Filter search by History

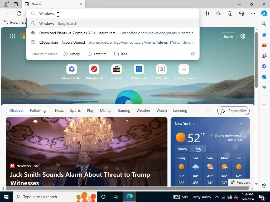[72, 54]
